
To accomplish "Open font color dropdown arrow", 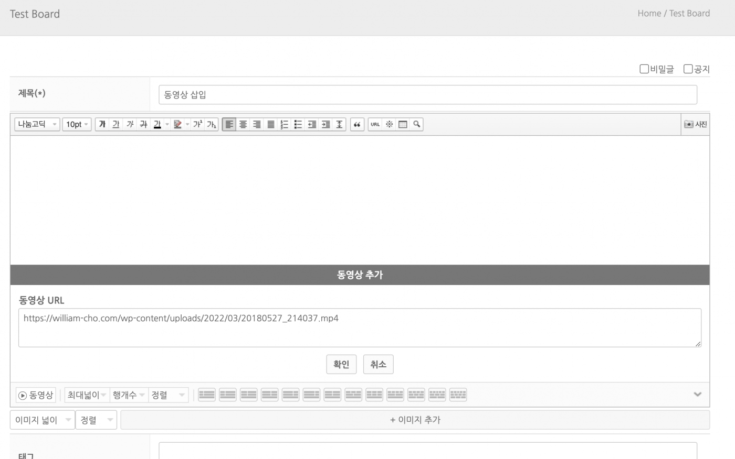I will pyautogui.click(x=167, y=124).
